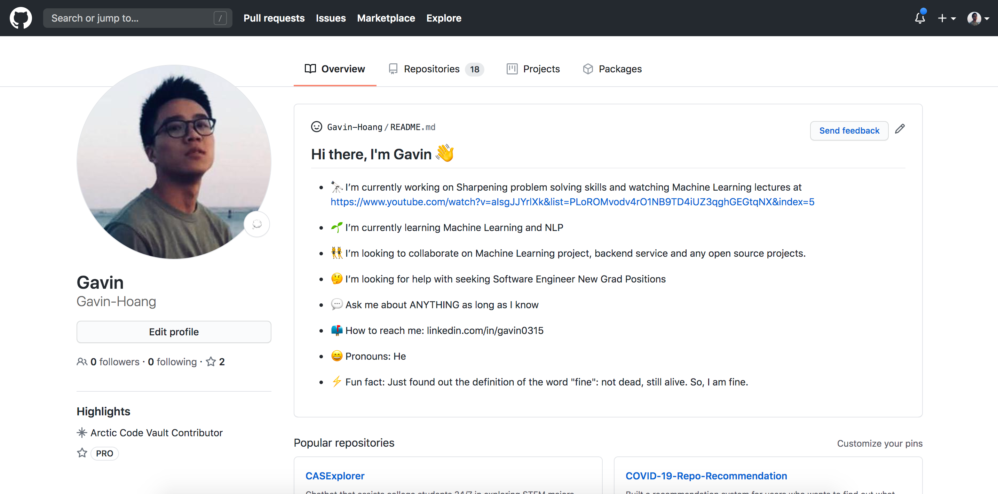View the 0 following link
The height and width of the screenshot is (494, 998).
tap(172, 361)
